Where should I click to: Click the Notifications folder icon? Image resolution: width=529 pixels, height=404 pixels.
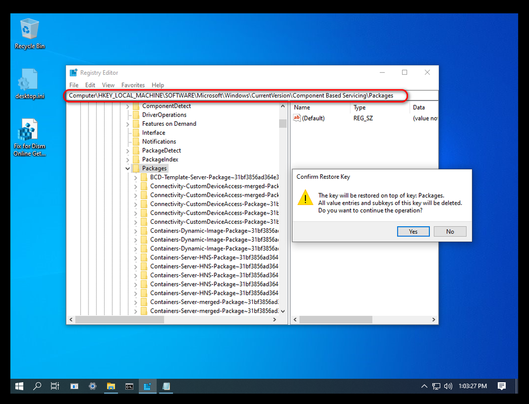pyautogui.click(x=137, y=141)
